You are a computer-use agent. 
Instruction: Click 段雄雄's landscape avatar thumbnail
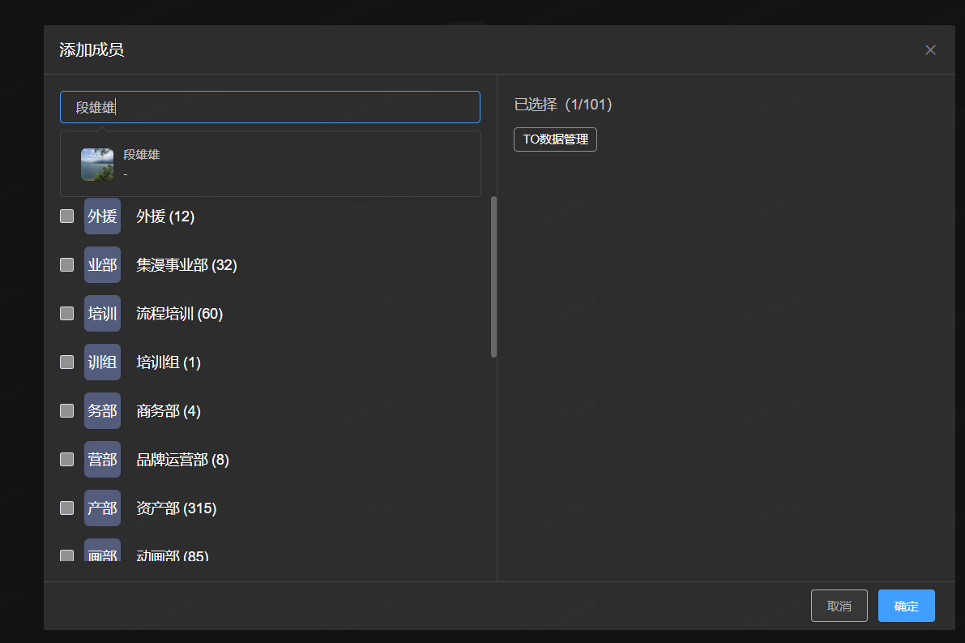tap(97, 164)
